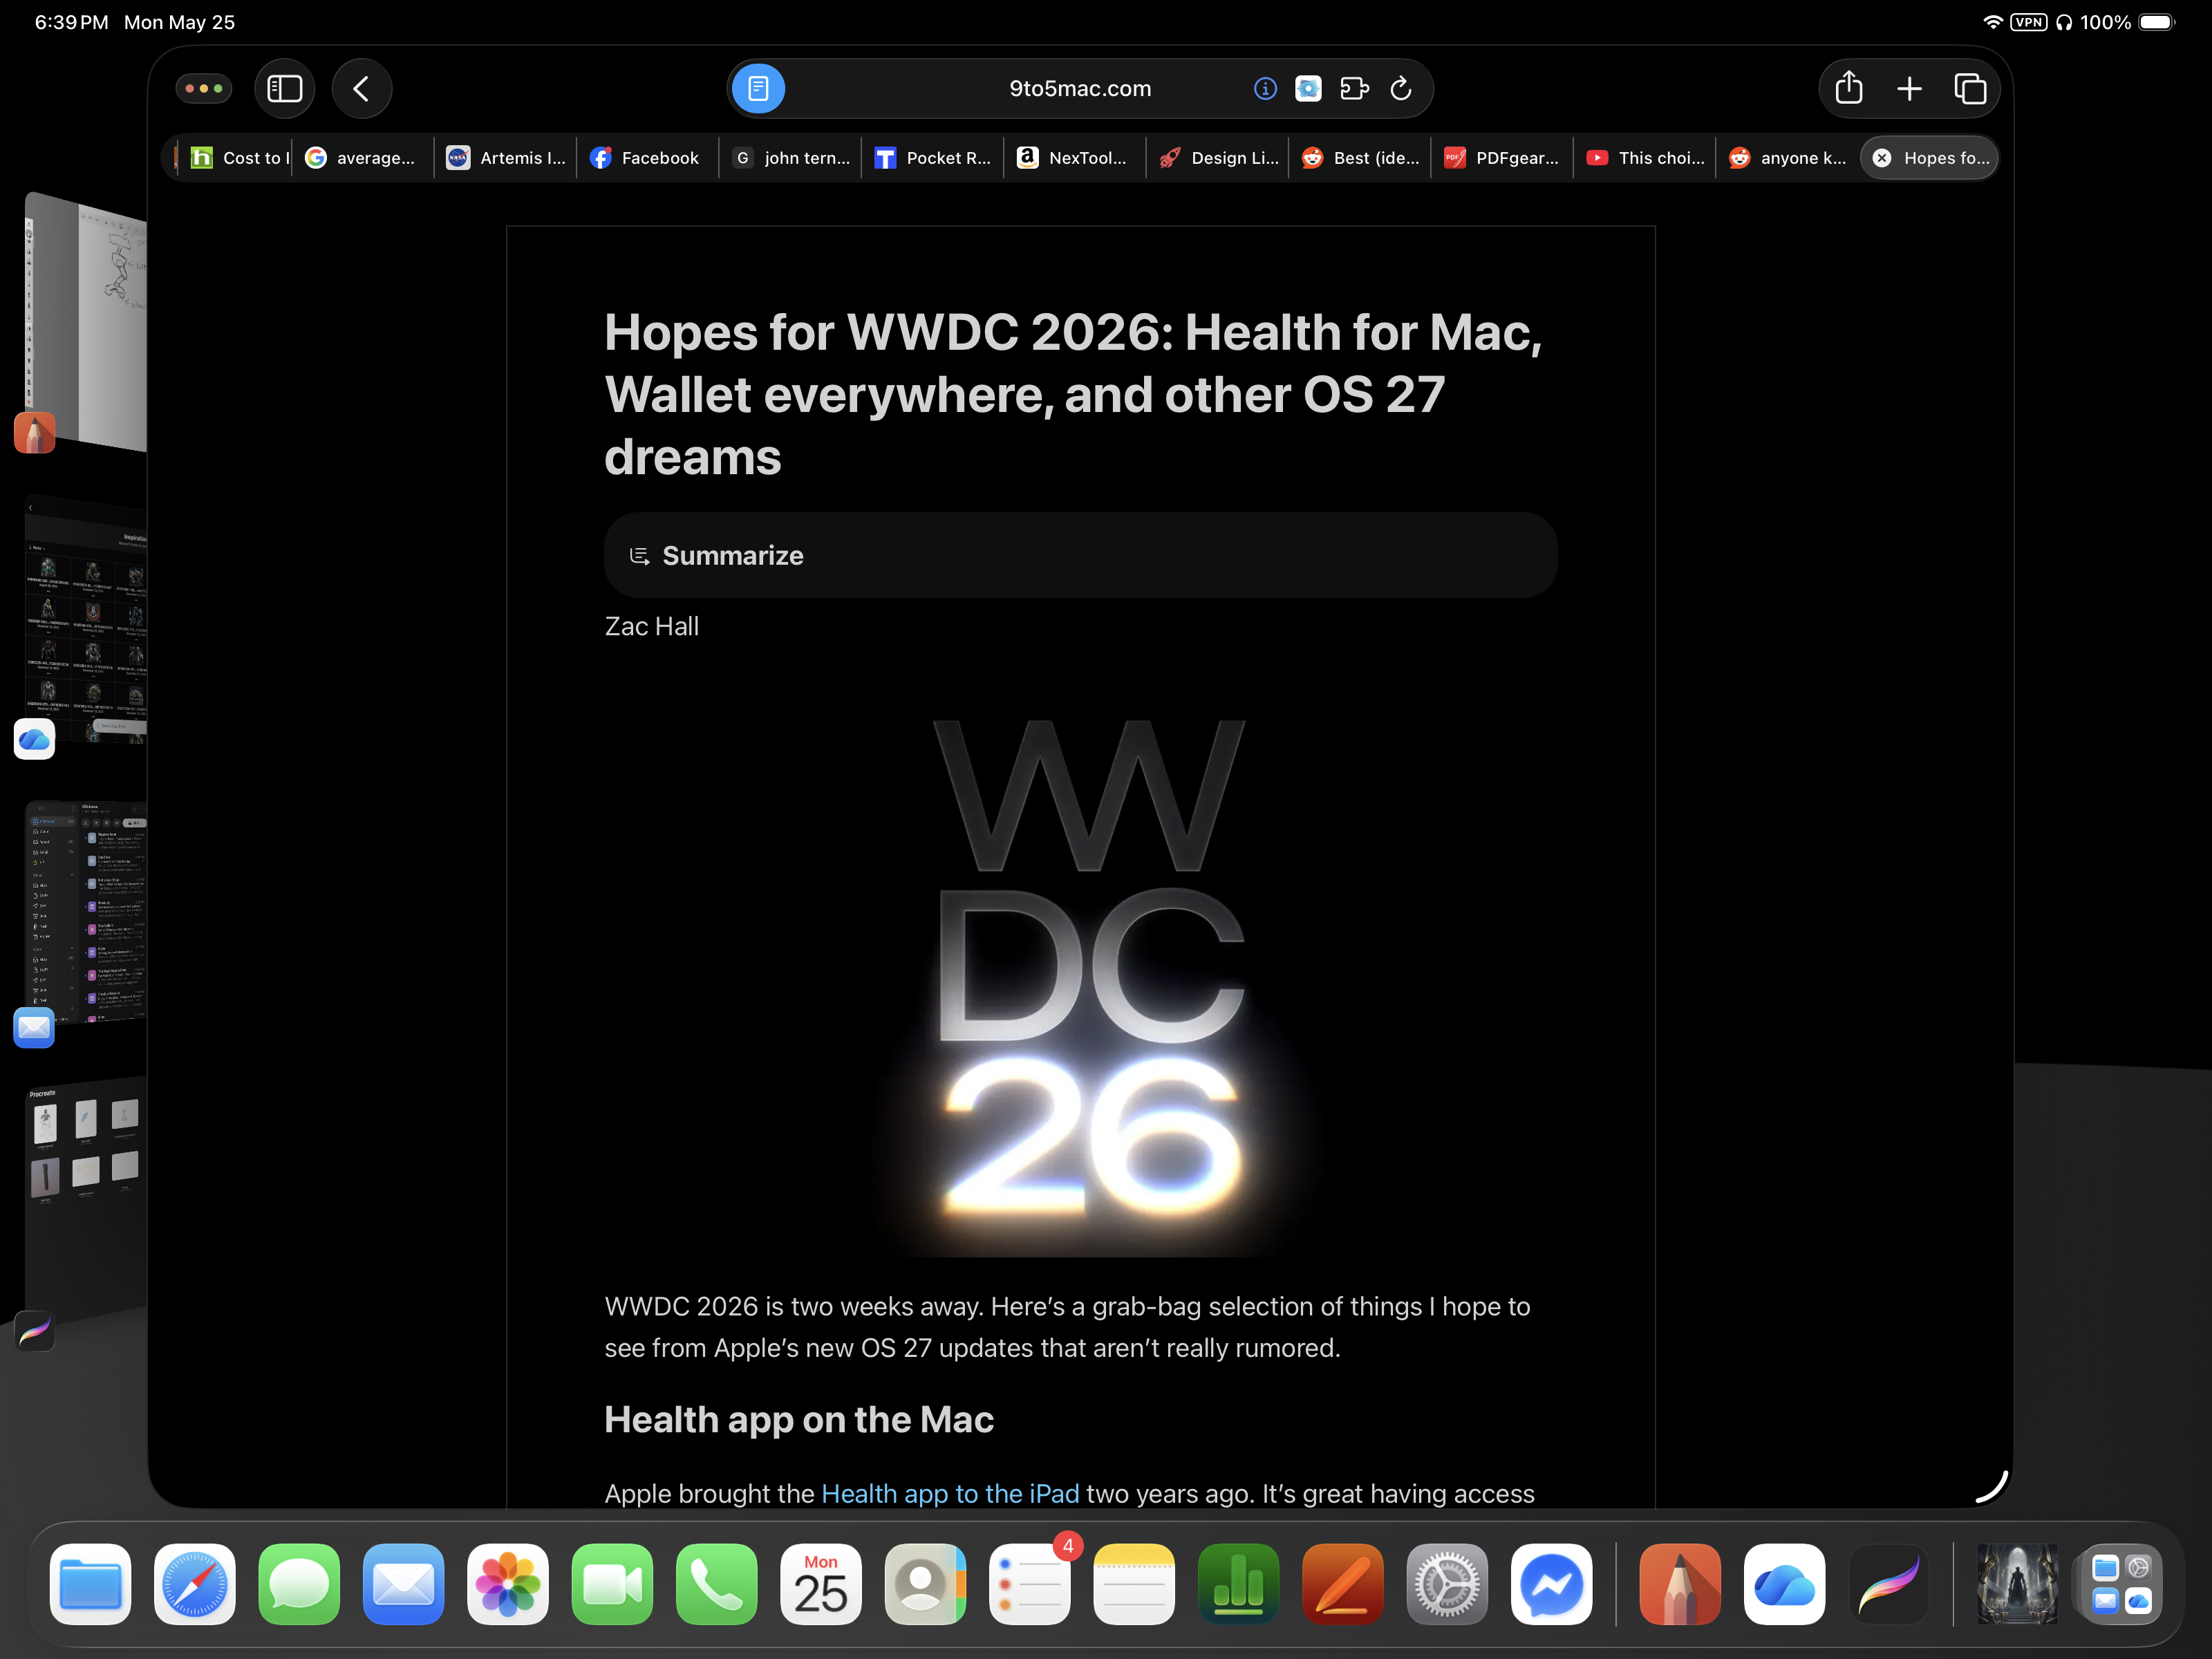Open Messages from the Dock
Viewport: 2212px width, 1659px height.
tap(299, 1585)
